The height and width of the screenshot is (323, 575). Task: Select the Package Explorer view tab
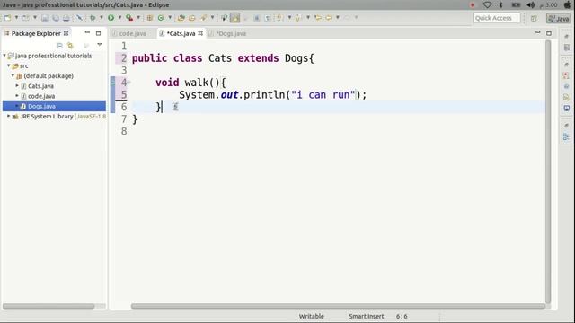36,33
